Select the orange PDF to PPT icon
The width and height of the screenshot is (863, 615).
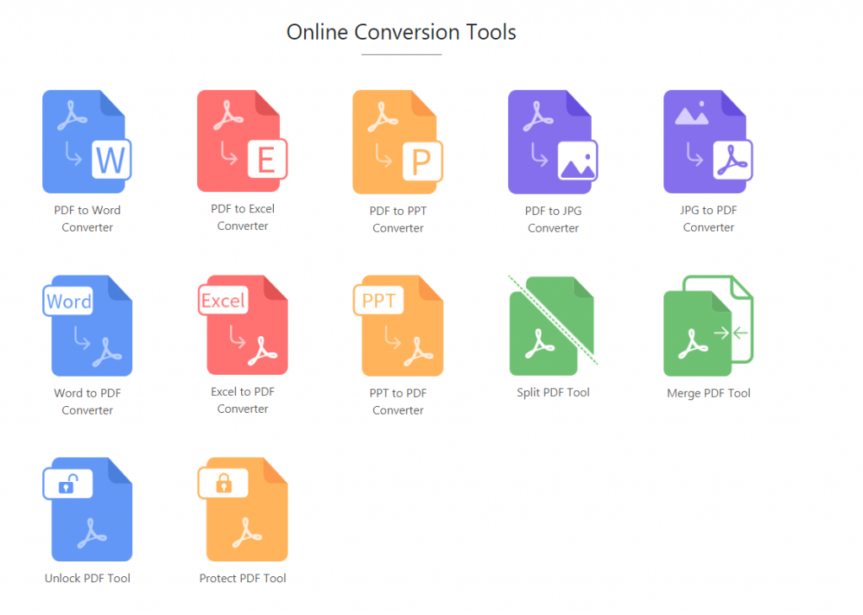pyautogui.click(x=398, y=142)
